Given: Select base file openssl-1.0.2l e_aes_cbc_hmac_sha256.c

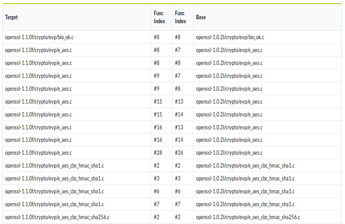Looking at the screenshot, I should pos(248,217).
